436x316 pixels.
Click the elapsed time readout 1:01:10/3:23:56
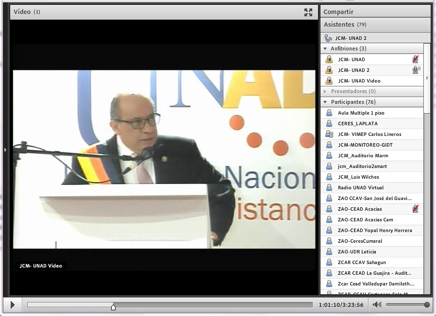coord(341,305)
